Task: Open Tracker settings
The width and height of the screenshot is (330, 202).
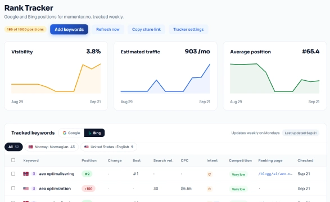Action: tap(188, 29)
